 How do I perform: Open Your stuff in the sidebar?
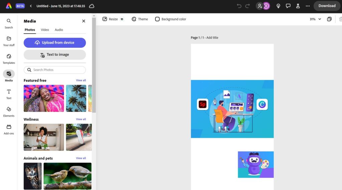tap(9, 41)
